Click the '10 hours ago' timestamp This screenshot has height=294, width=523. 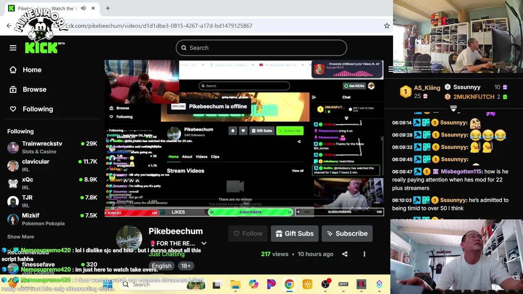tap(315, 254)
